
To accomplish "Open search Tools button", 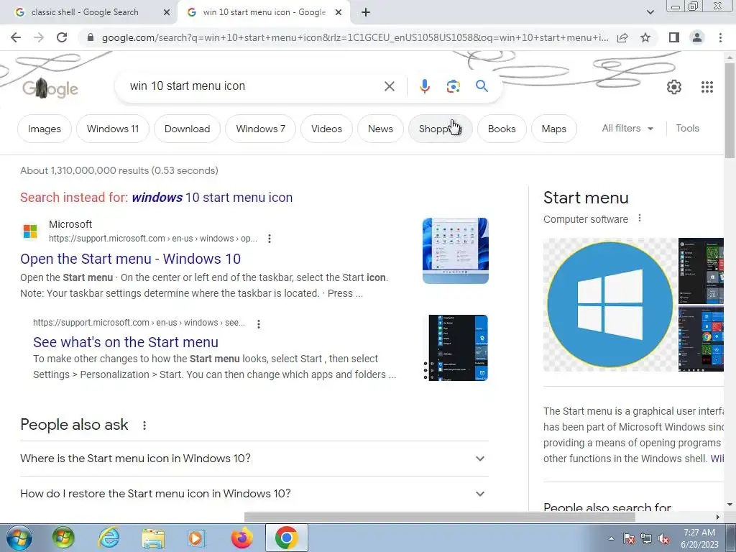I will 687,128.
